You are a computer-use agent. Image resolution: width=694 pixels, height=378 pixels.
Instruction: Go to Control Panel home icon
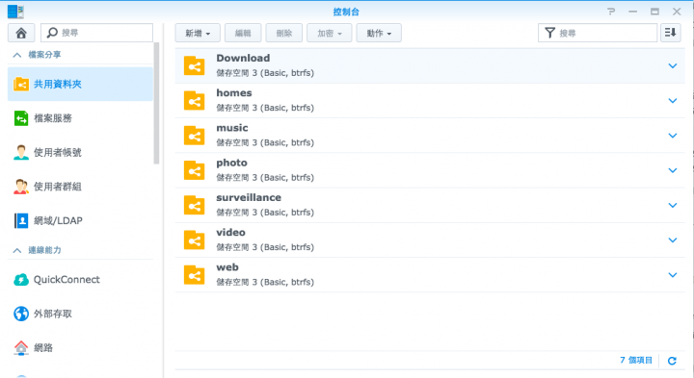click(x=21, y=33)
